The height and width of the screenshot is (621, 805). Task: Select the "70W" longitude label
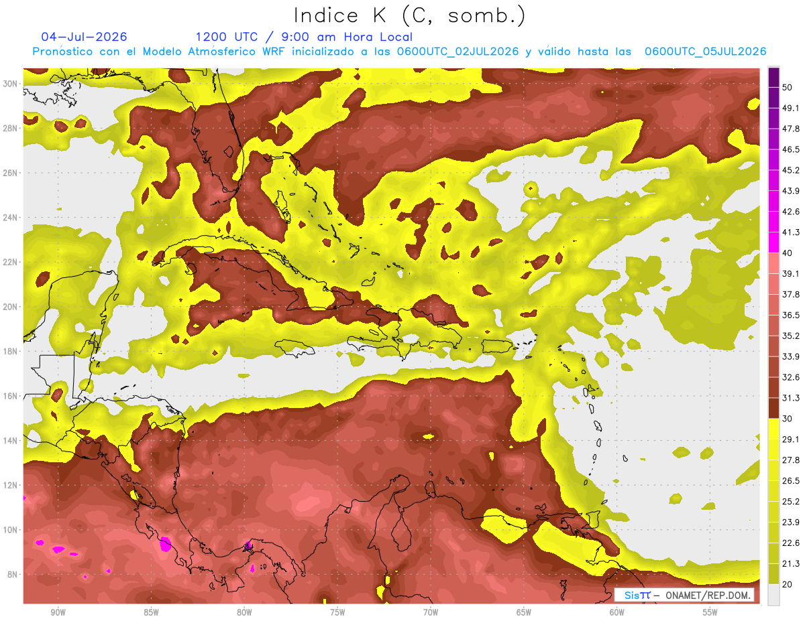coord(431,612)
